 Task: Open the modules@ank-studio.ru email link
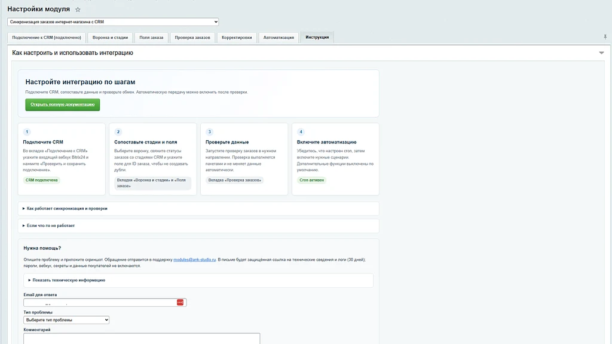(194, 260)
